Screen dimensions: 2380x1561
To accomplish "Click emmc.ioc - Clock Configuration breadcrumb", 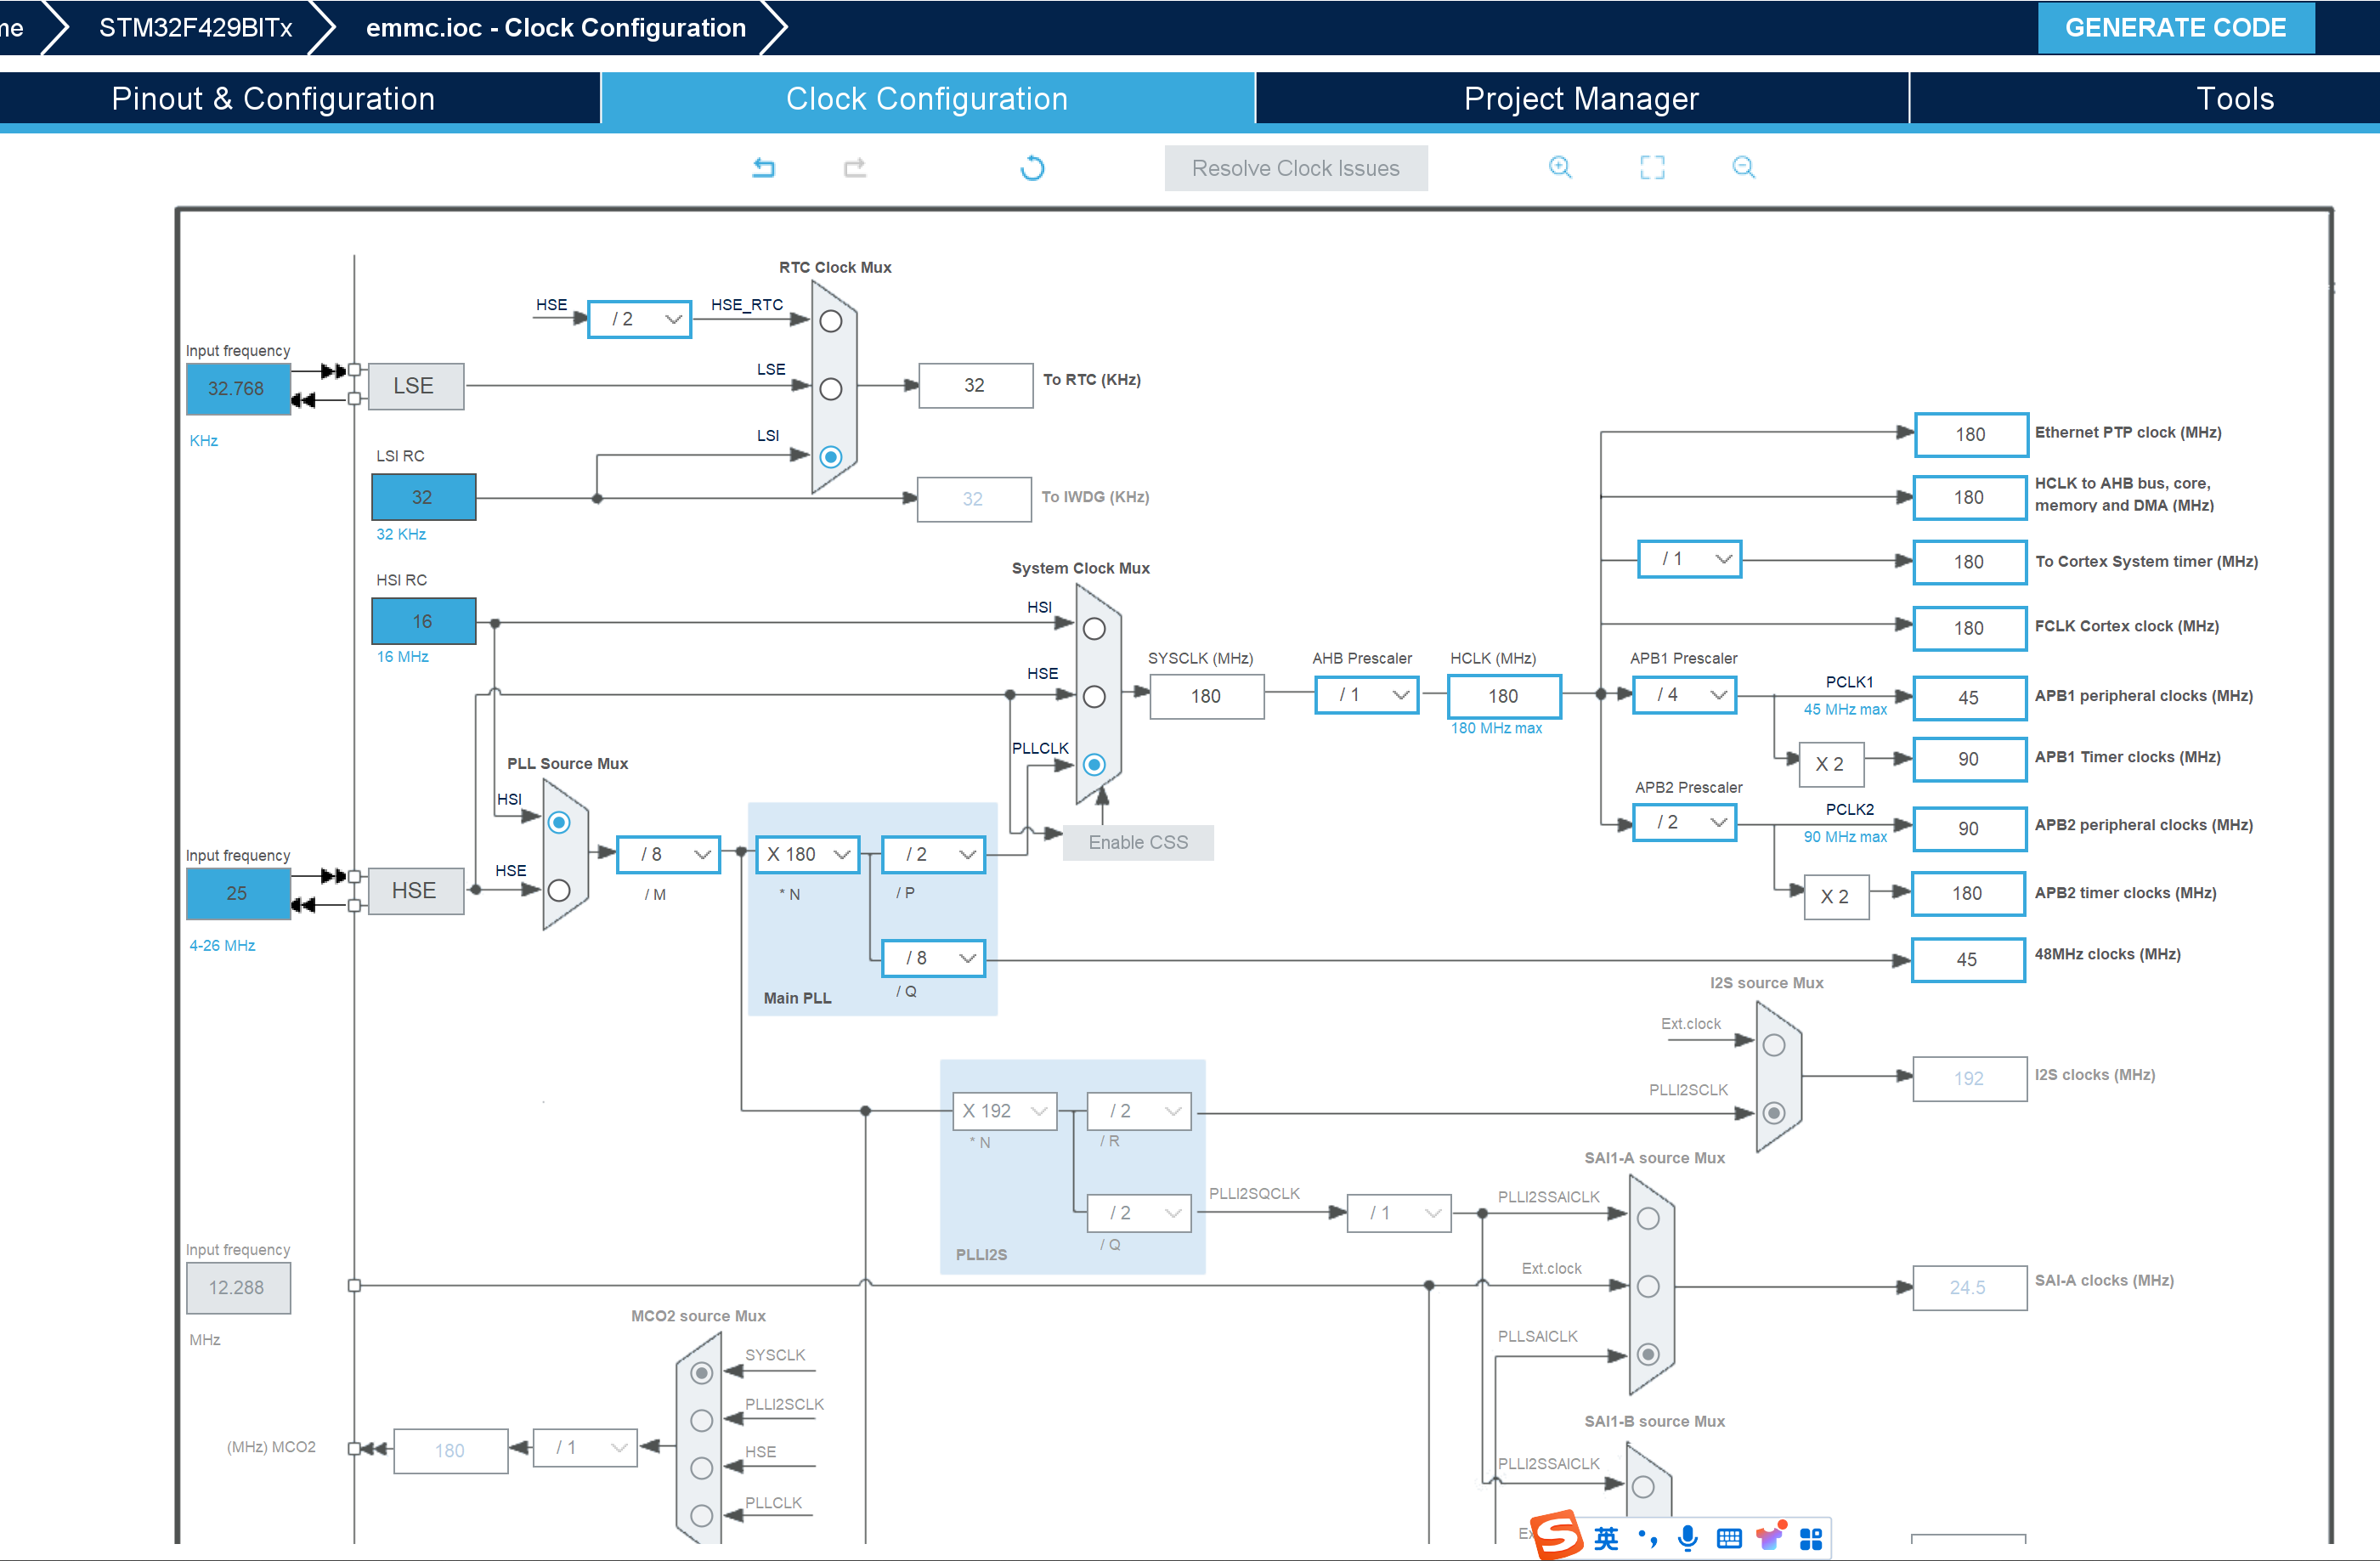I will 556,27.
